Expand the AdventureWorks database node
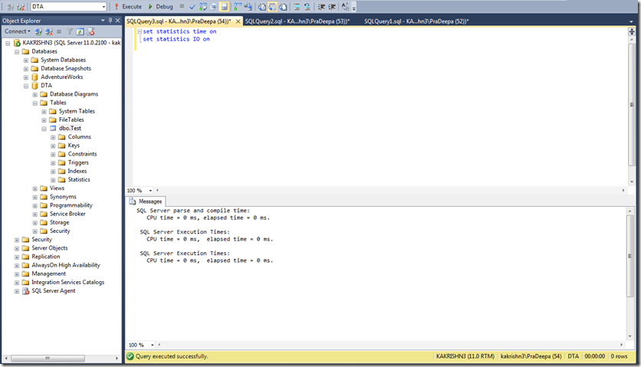 point(26,77)
